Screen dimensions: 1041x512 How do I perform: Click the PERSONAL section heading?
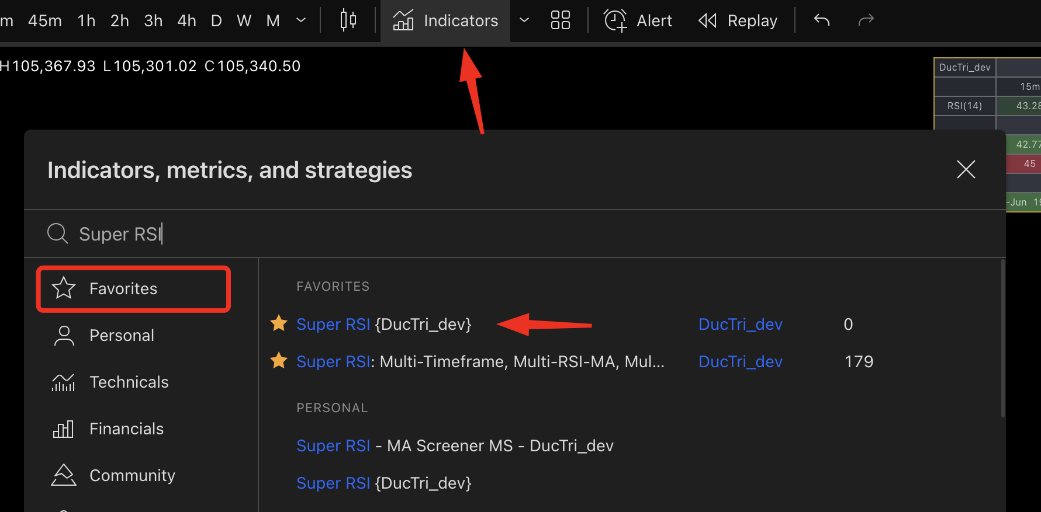(332, 407)
